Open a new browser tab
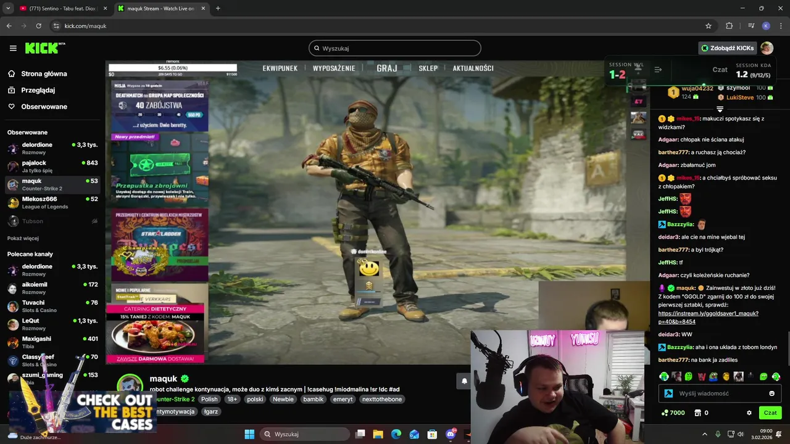This screenshot has height=444, width=790. click(x=218, y=8)
